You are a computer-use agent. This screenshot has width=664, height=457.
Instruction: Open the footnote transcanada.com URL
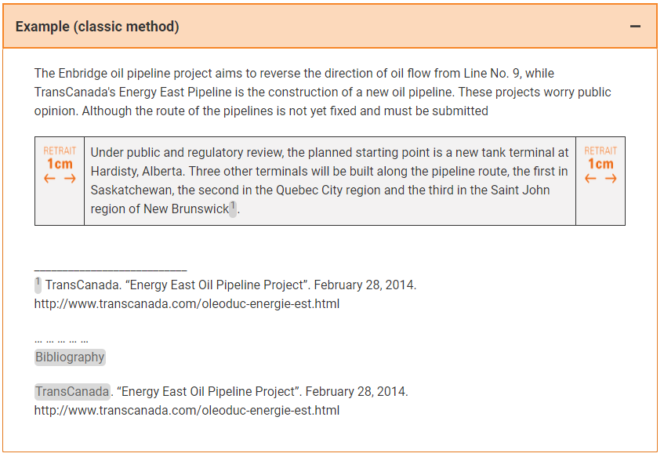coord(187,303)
